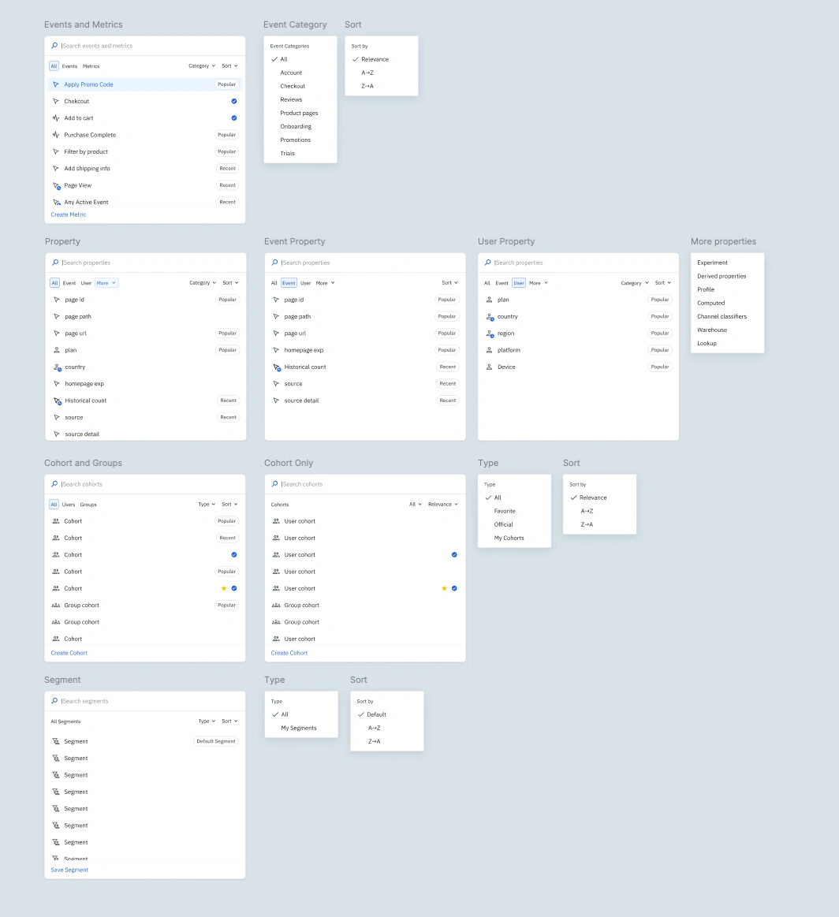Screen dimensions: 839x917
Task: Open Type dropdown in Segment panel
Action: click(207, 721)
